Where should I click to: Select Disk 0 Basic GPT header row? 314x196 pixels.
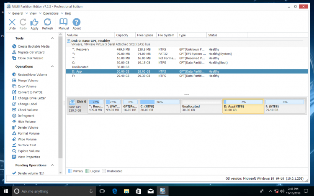click(187, 42)
